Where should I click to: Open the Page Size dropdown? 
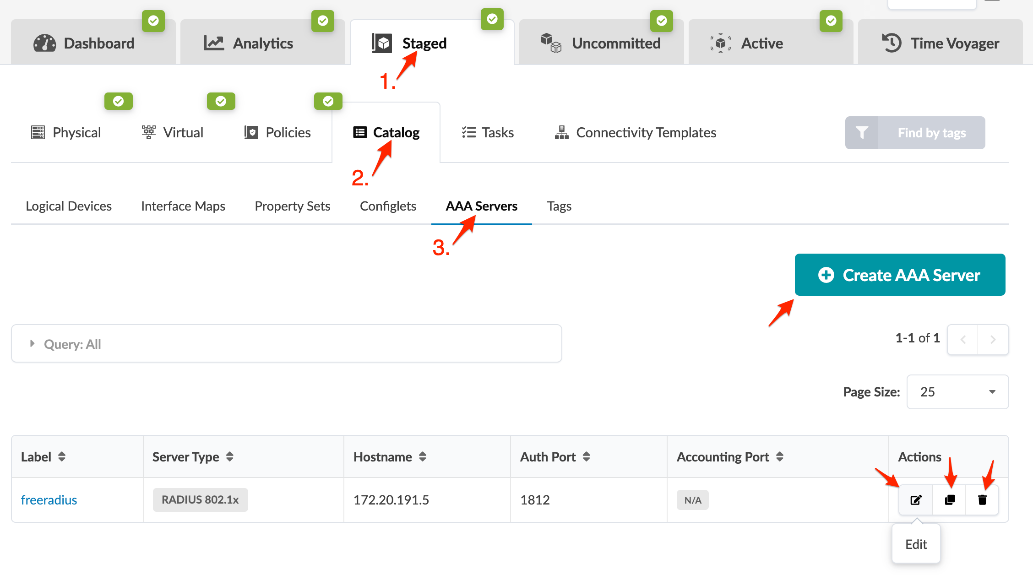pos(957,392)
